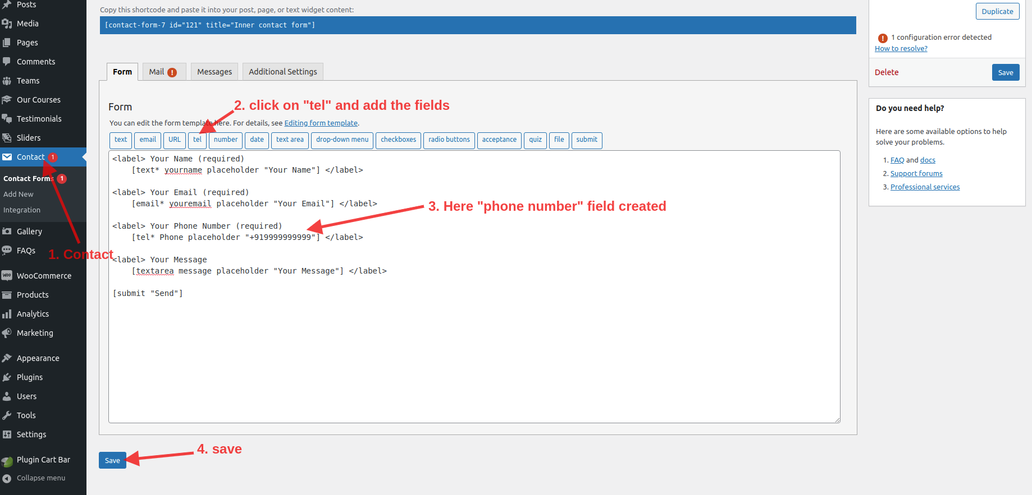Click the Users person icon
Image resolution: width=1032 pixels, height=495 pixels.
coord(7,396)
